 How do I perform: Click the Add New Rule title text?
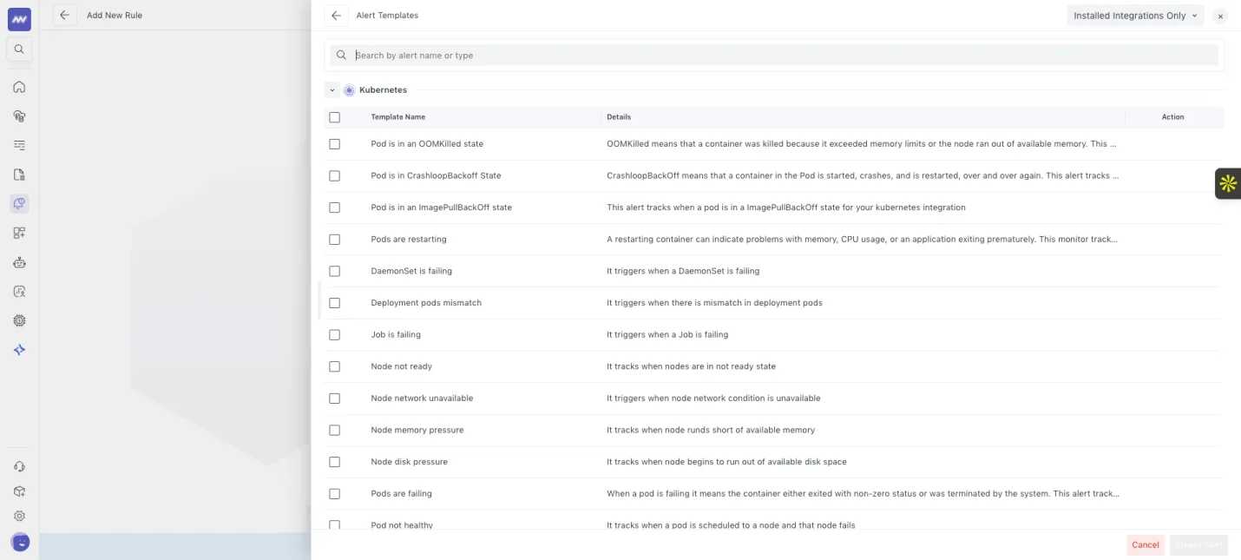(x=115, y=16)
